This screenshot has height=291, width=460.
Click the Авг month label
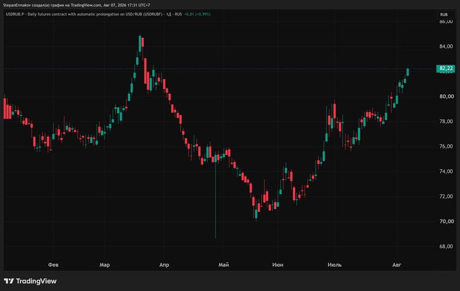pyautogui.click(x=397, y=265)
